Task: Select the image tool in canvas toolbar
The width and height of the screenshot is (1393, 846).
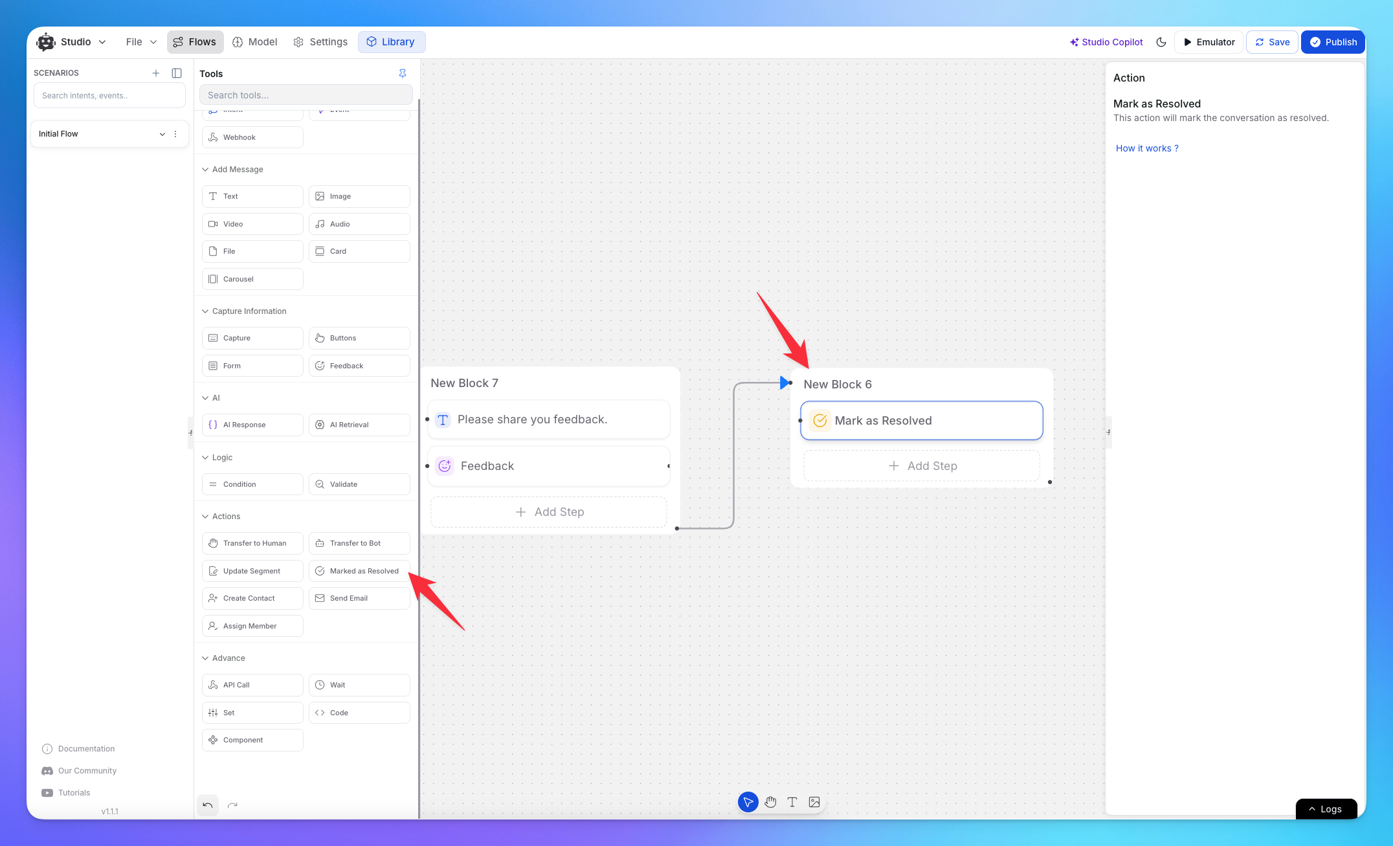Action: pyautogui.click(x=814, y=802)
